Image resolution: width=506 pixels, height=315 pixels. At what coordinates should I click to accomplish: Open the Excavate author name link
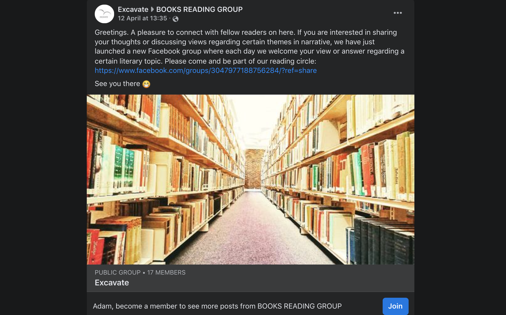[133, 9]
